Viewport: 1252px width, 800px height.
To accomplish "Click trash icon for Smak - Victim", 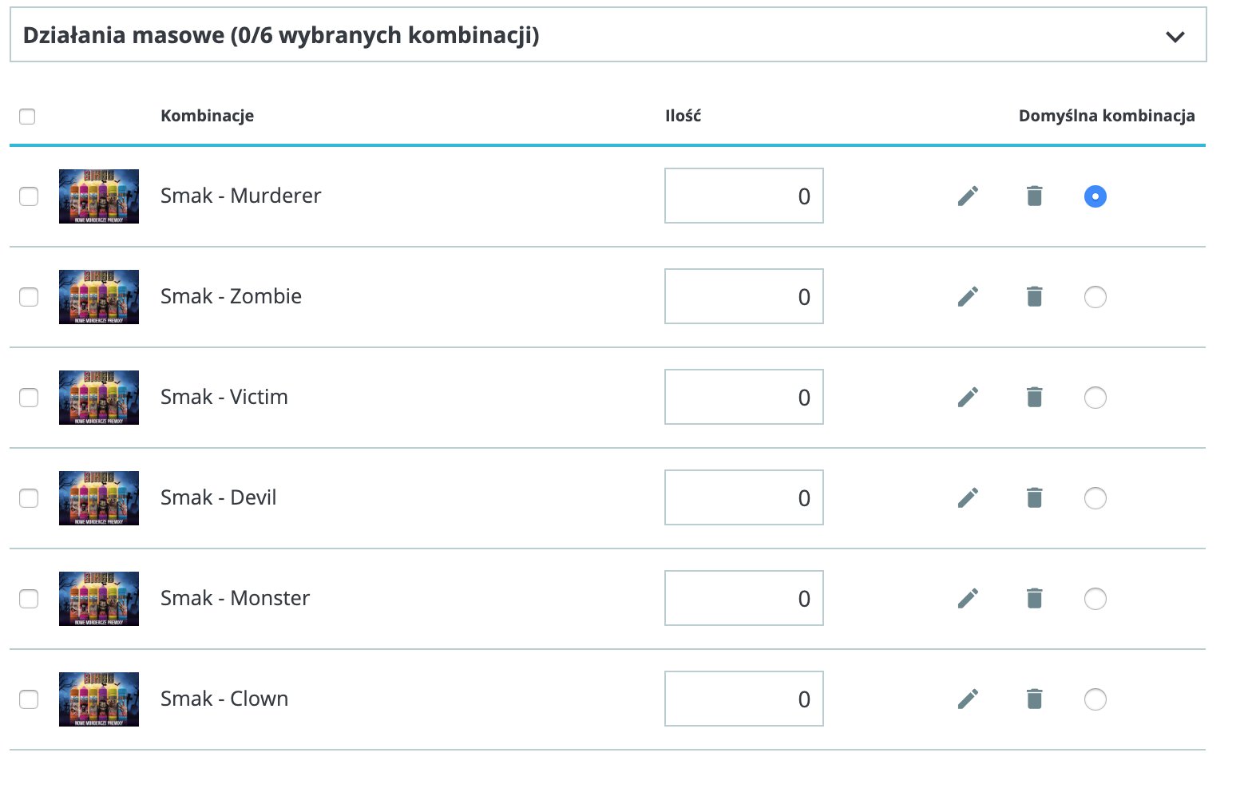I will pos(1034,398).
